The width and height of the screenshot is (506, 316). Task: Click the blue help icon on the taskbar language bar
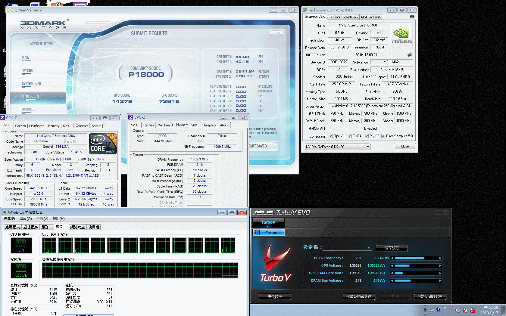coord(438,309)
